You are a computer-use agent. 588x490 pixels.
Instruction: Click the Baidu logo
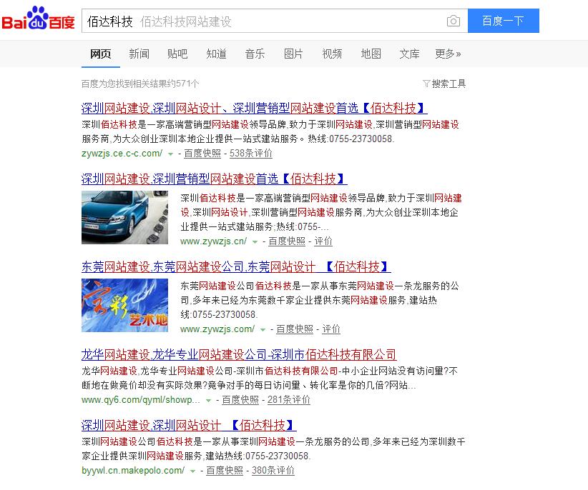pyautogui.click(x=38, y=21)
